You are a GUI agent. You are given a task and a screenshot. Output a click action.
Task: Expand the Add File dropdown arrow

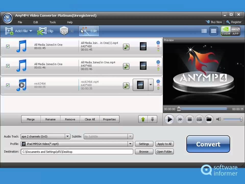pos(31,31)
